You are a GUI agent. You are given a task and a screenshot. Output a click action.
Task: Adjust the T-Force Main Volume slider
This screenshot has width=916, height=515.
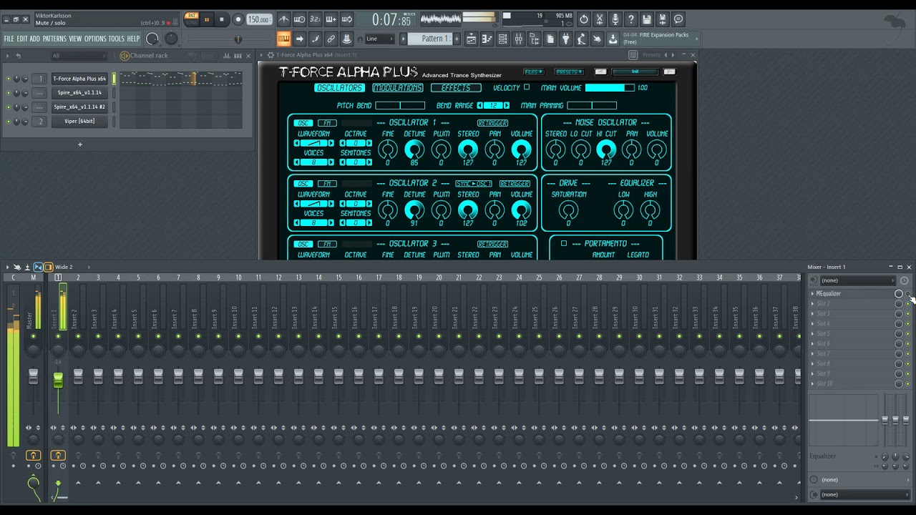point(610,88)
